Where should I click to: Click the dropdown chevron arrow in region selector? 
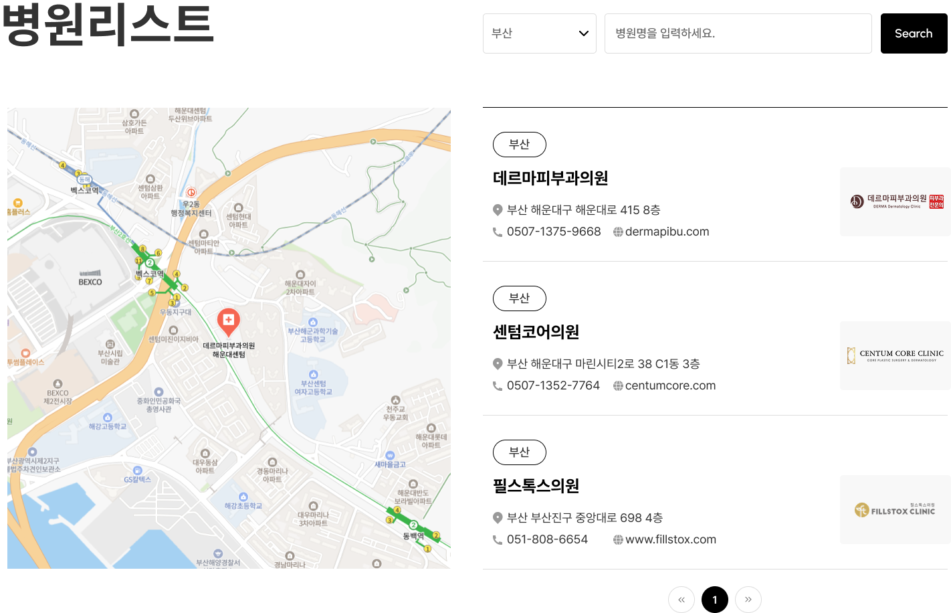click(x=583, y=33)
